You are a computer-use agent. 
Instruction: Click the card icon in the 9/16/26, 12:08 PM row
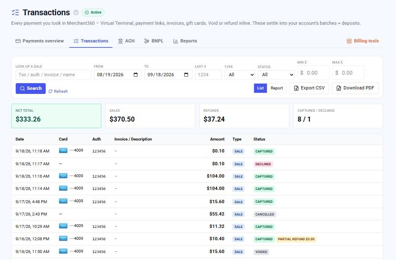63,238
